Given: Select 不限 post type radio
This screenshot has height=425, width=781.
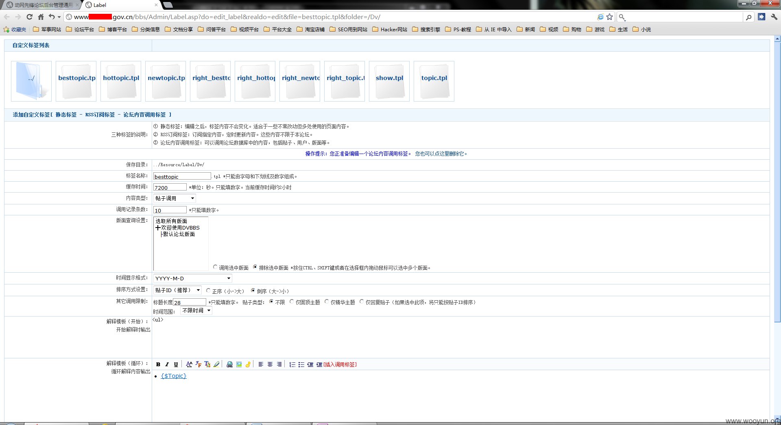Looking at the screenshot, I should point(271,302).
